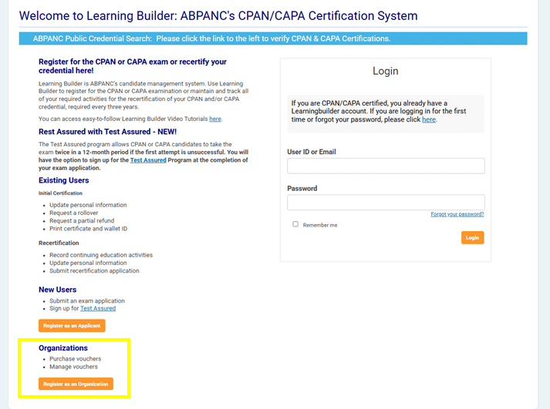The height and width of the screenshot is (409, 550).
Task: Click the 'Login' panel title
Action: pos(386,71)
